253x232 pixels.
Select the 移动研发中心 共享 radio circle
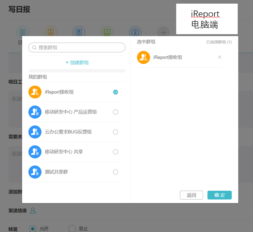pyautogui.click(x=115, y=152)
